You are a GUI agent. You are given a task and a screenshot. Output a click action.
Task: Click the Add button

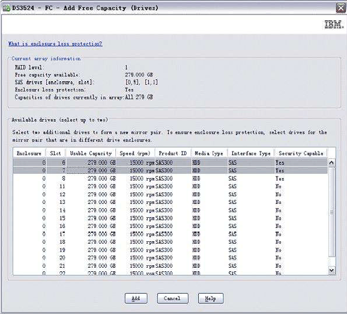click(x=136, y=298)
